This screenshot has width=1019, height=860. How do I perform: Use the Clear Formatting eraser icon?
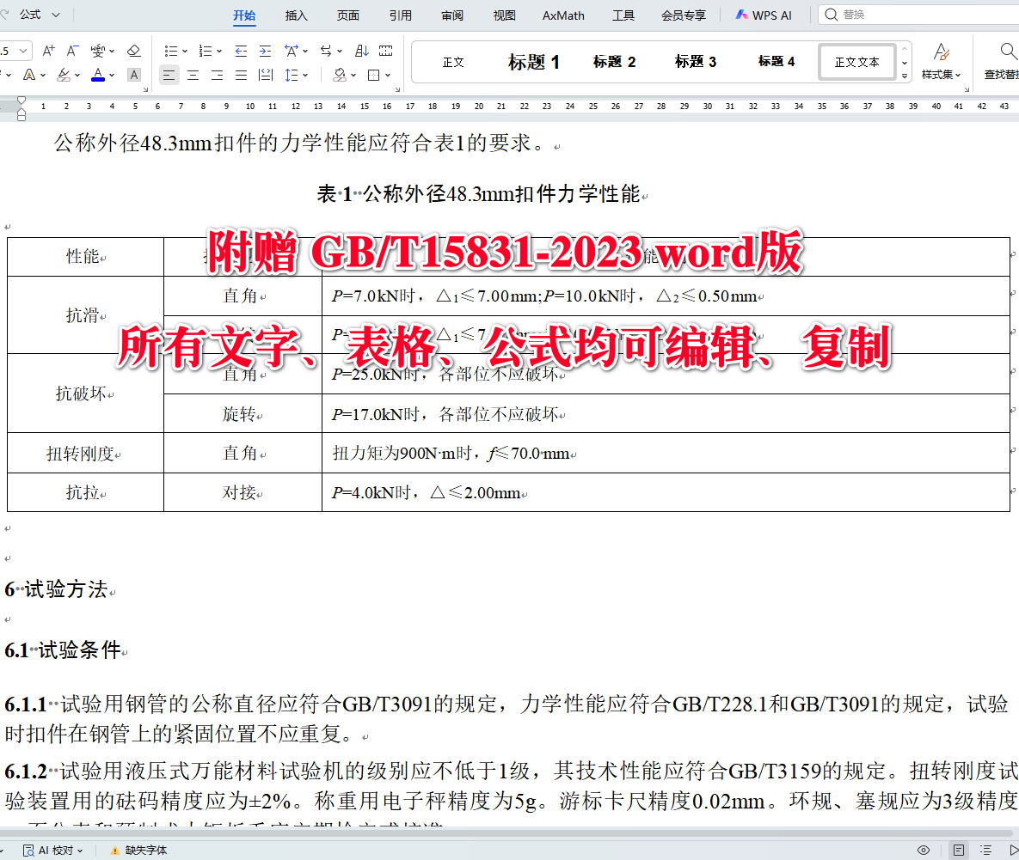[134, 51]
